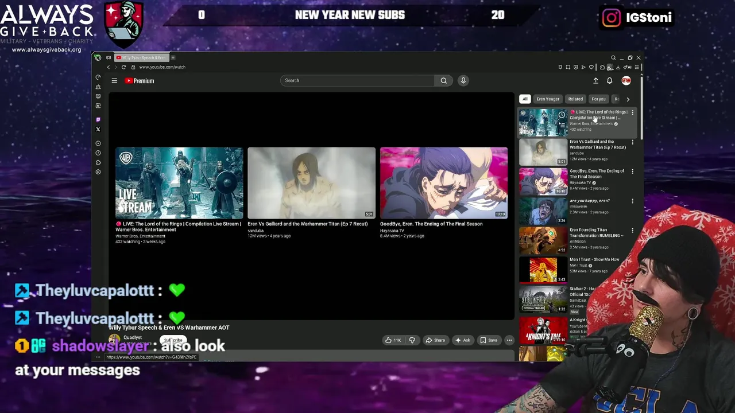Image resolution: width=735 pixels, height=413 pixels.
Task: Like the video with thumbs up 11K
Action: pos(393,340)
